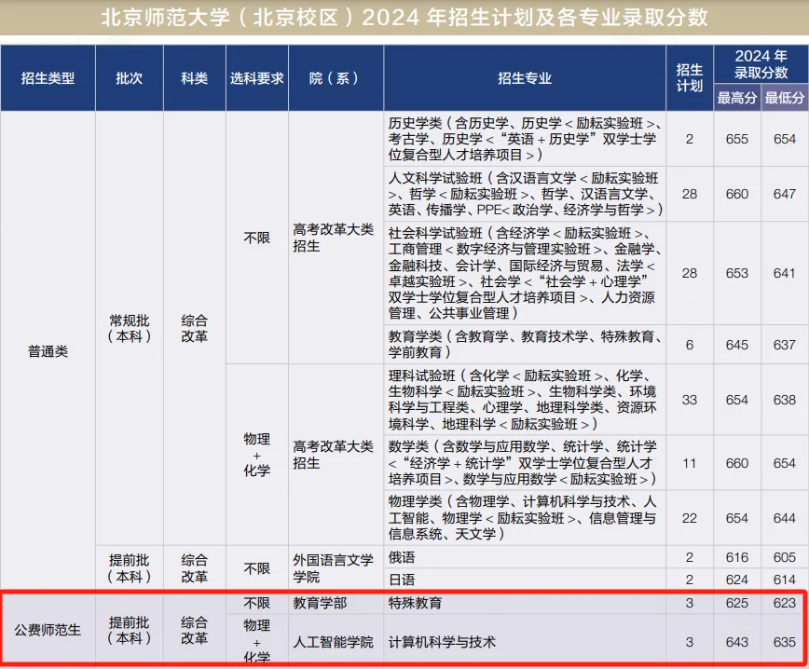Select the 物理学类 major cell

(525, 517)
